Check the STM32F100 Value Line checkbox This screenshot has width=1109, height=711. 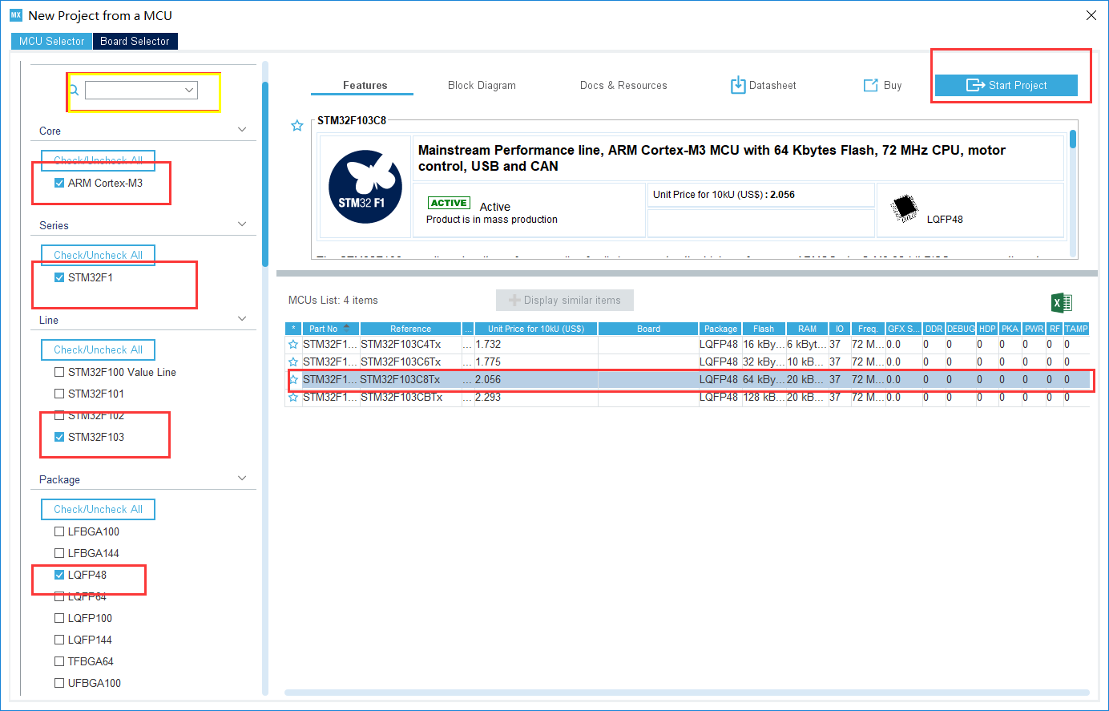(59, 372)
